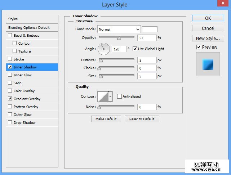
Task: Enable the Anti-aliased checkbox
Action: (119, 96)
